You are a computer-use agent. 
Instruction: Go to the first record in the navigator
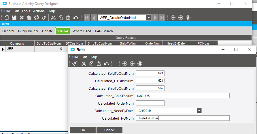pos(87,18)
